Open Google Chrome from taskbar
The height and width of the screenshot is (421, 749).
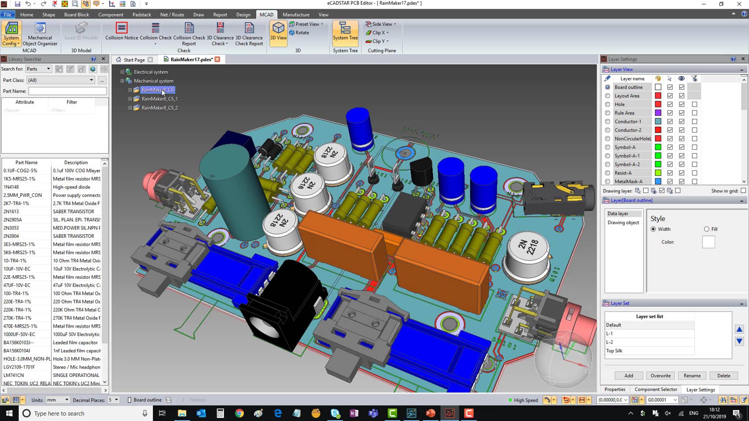click(x=239, y=413)
